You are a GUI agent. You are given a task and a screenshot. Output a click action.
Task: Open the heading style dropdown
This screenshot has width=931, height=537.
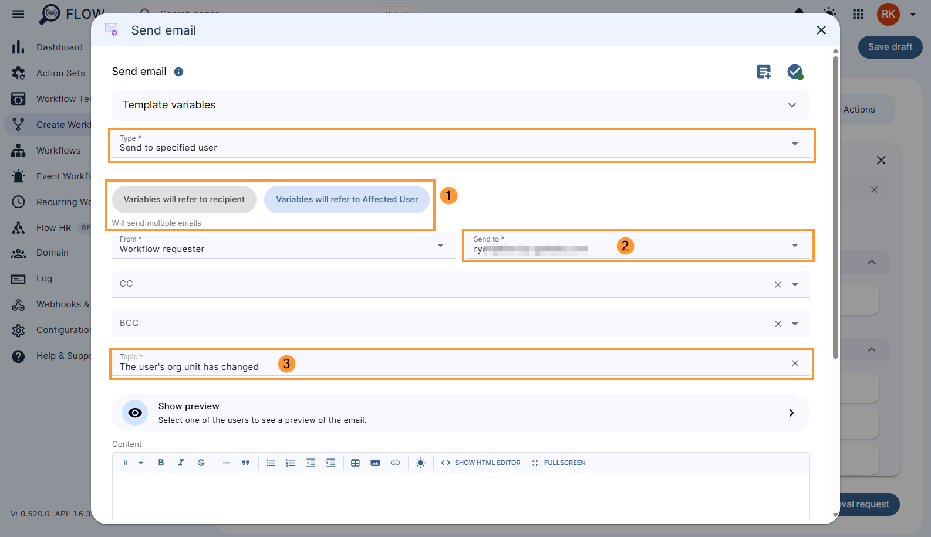133,463
